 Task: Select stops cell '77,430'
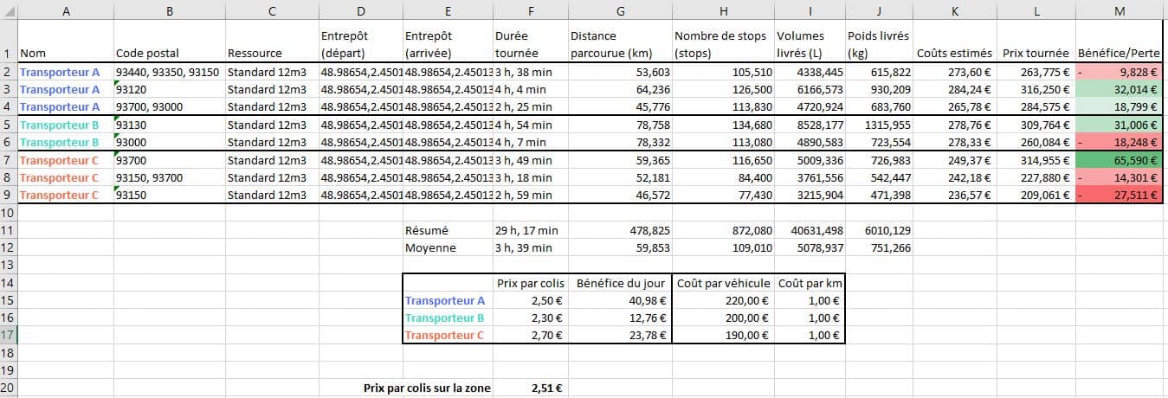pyautogui.click(x=723, y=196)
